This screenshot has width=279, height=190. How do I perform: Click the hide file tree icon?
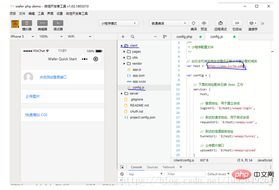click(165, 37)
